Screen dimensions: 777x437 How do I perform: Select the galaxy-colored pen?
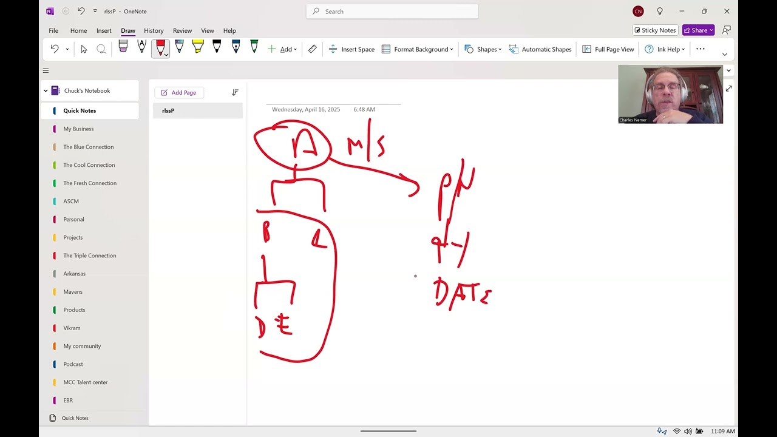(x=179, y=47)
